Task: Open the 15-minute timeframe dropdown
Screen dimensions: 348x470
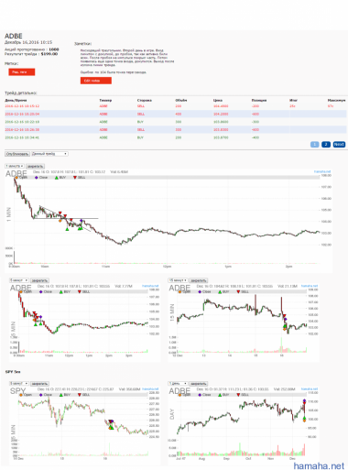Action: (x=178, y=280)
